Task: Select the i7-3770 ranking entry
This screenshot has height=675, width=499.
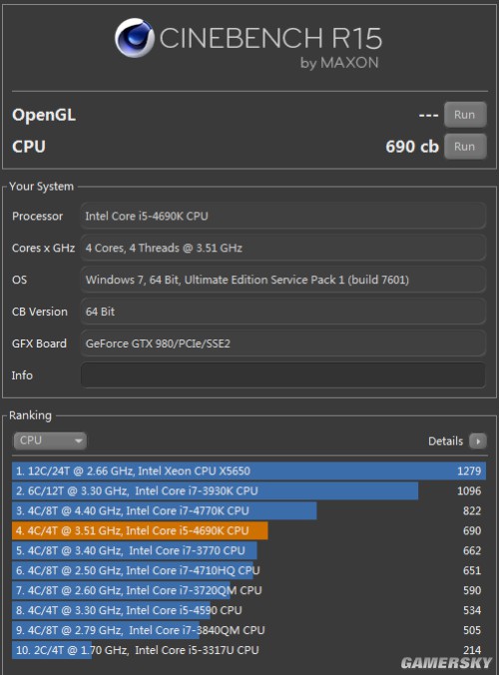Action: pyautogui.click(x=249, y=550)
